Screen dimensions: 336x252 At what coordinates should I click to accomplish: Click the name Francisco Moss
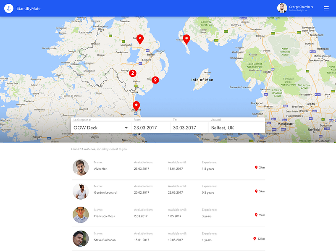click(x=104, y=216)
